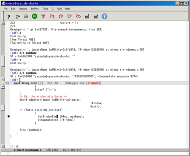
Task: Click the '$2 = 0x4559080' output line
Action: tap(74, 77)
